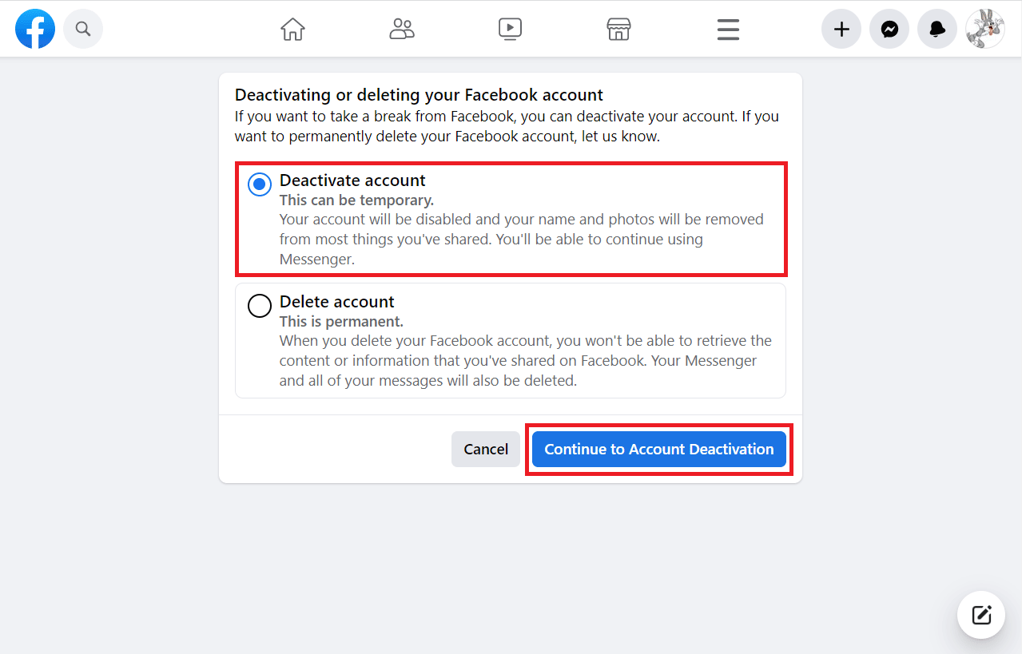This screenshot has height=654, width=1022.
Task: Open the Home feed icon
Action: (292, 30)
